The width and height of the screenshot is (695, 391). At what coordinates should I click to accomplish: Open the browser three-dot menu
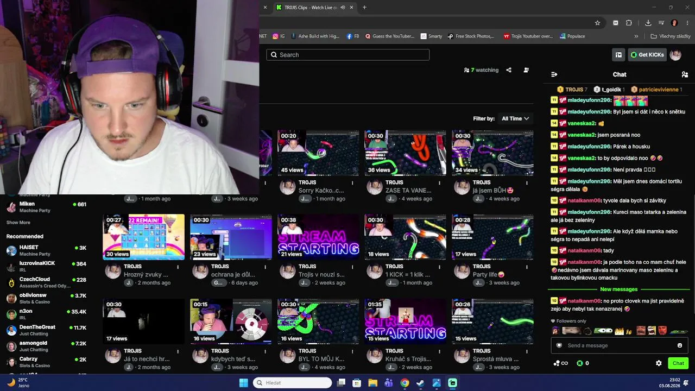(686, 23)
